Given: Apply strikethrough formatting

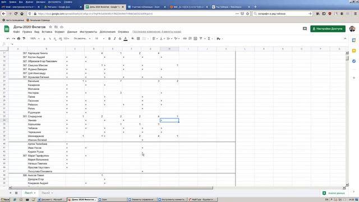Looking at the screenshot, I should pos(120,39).
